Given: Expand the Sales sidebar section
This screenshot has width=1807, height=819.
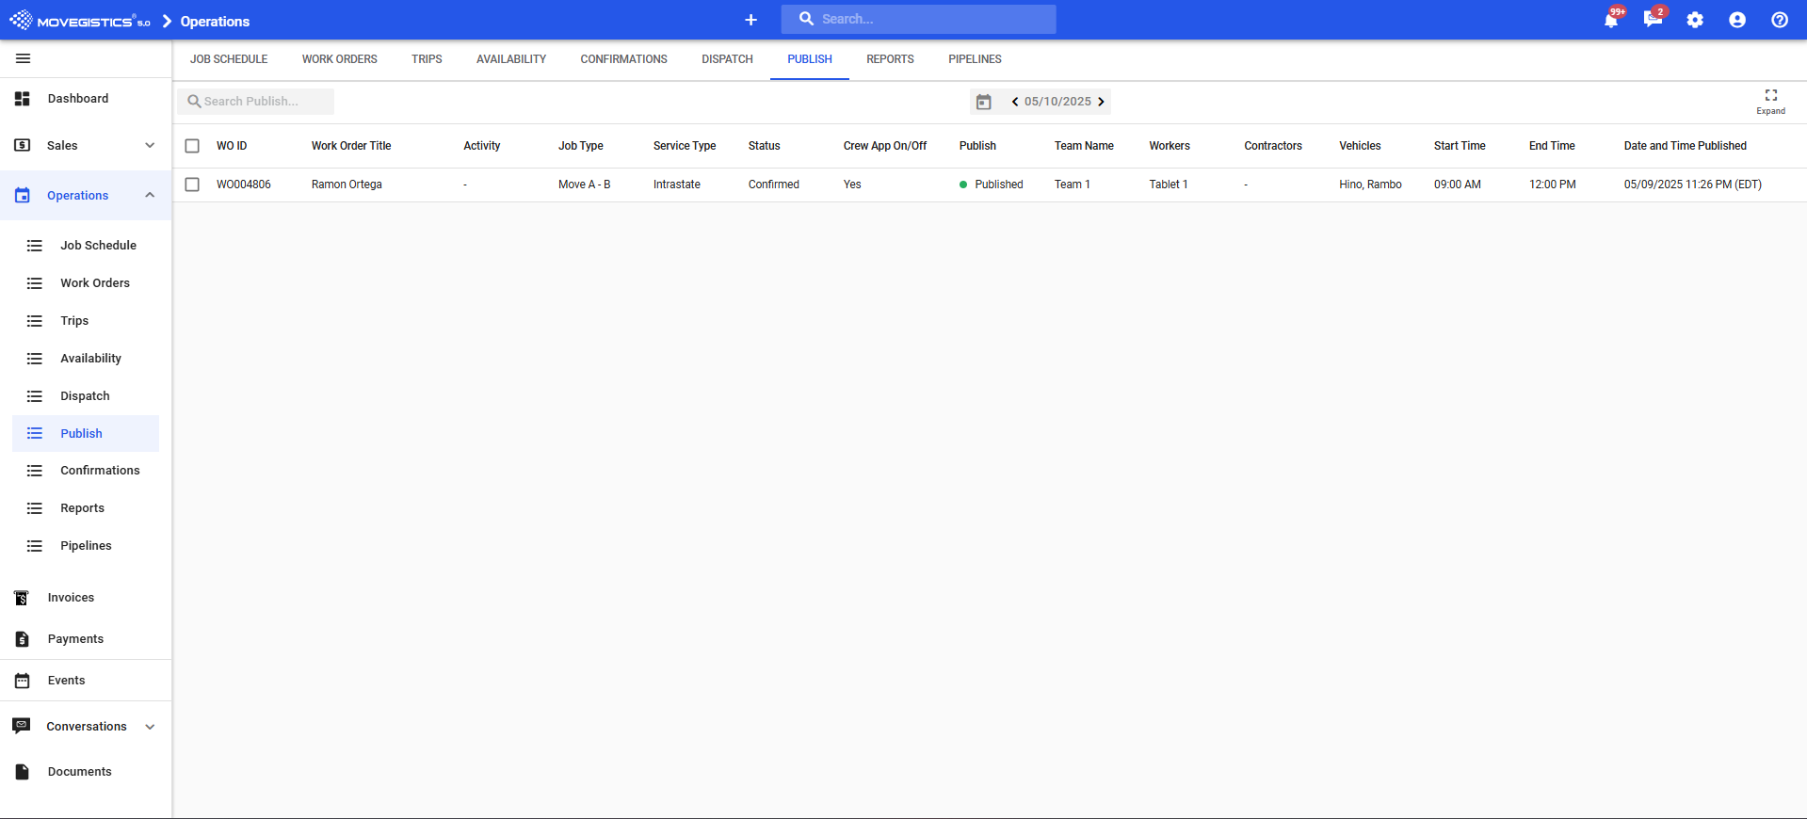Looking at the screenshot, I should coord(150,145).
